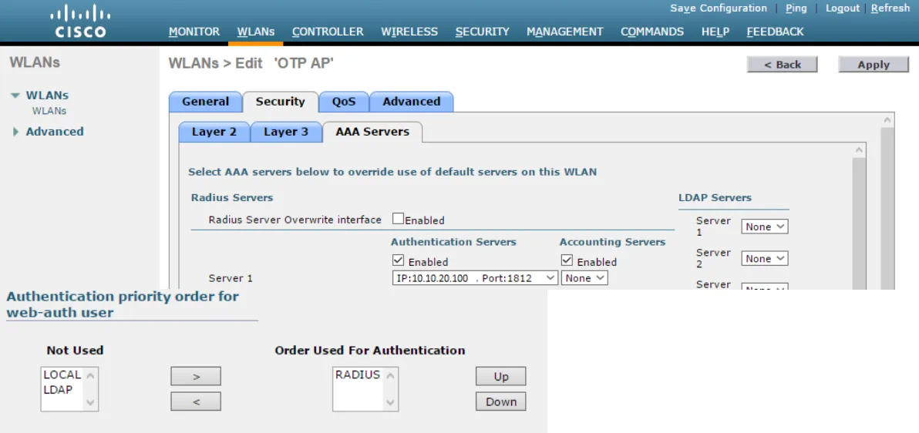Open LDAP Server 1 dropdown
Image resolution: width=919 pixels, height=433 pixels.
coord(765,227)
